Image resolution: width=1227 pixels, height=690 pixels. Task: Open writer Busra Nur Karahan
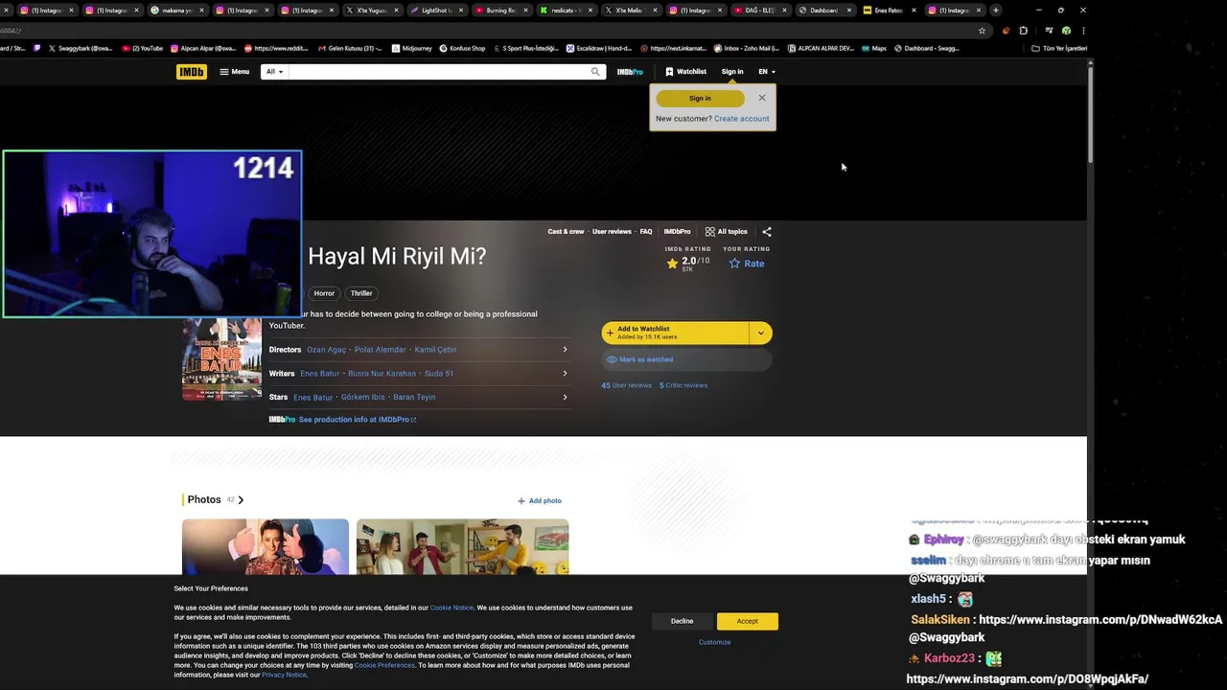click(x=382, y=374)
